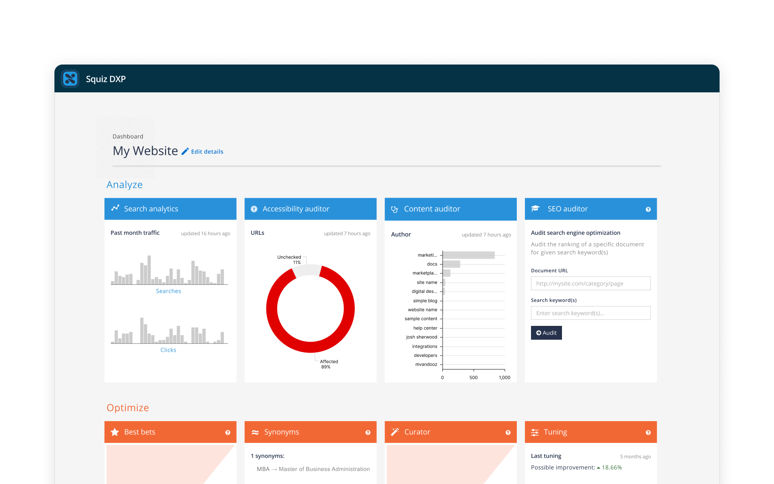Click the Tuning sliders icon
This screenshot has width=774, height=484.
pos(535,432)
